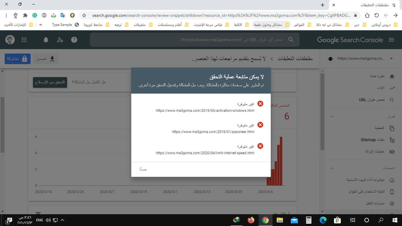Reload the page with the refresh icon
402x226 pixels.
pyautogui.click(x=377, y=15)
